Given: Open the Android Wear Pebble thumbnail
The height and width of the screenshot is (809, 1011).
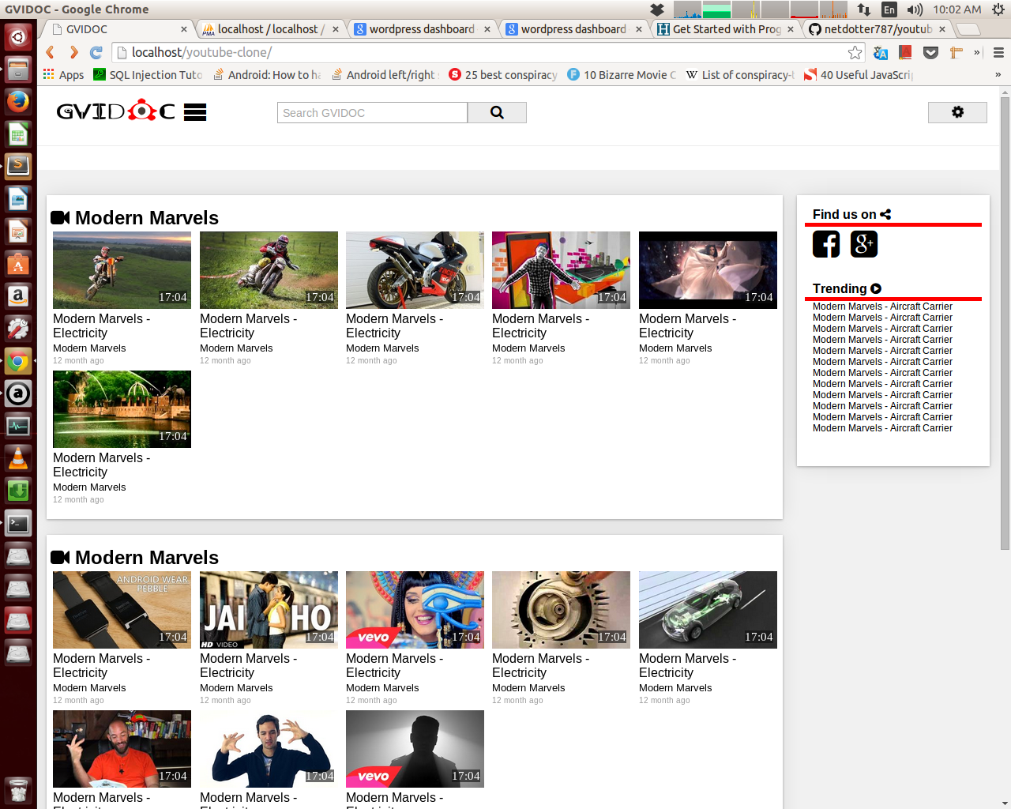Looking at the screenshot, I should click(x=122, y=609).
